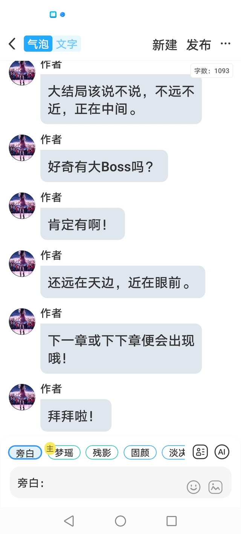Open the emoji picker icon

click(194, 487)
